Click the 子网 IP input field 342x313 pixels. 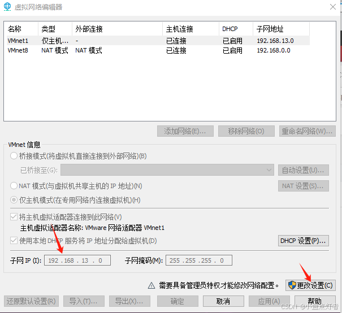point(77,260)
